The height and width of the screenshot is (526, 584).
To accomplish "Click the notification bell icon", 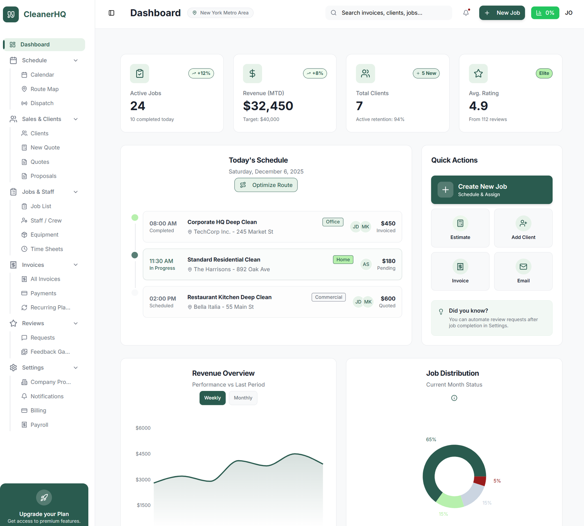I will (465, 13).
